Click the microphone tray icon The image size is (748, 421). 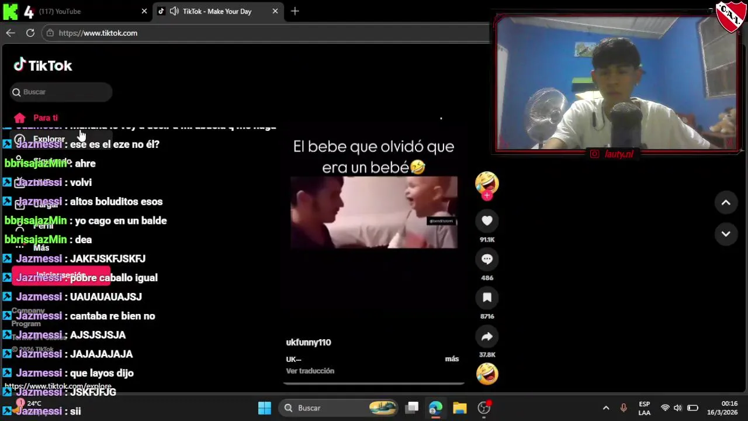click(x=624, y=408)
